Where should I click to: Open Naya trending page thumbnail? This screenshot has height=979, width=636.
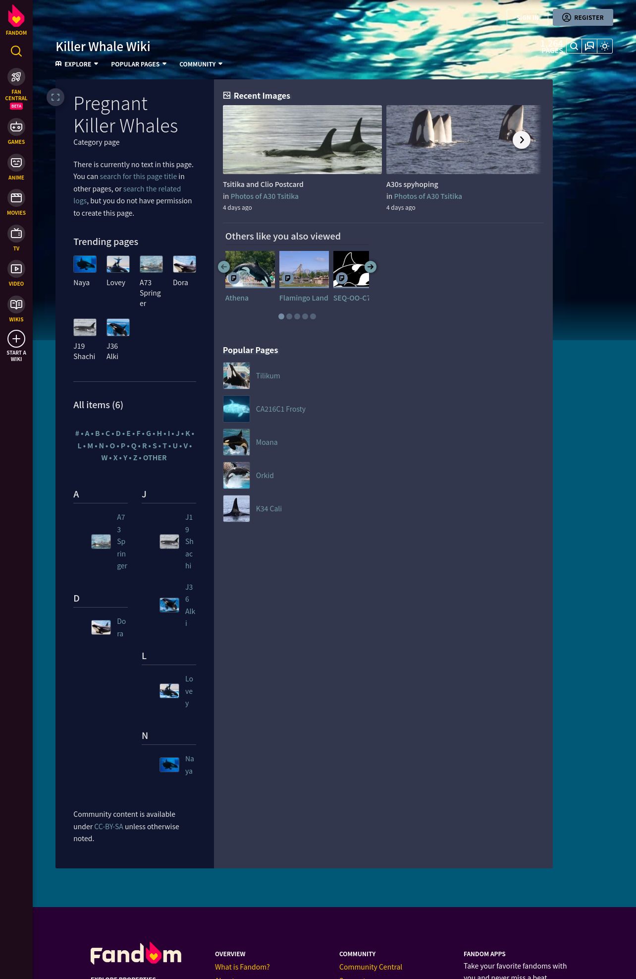coord(85,264)
